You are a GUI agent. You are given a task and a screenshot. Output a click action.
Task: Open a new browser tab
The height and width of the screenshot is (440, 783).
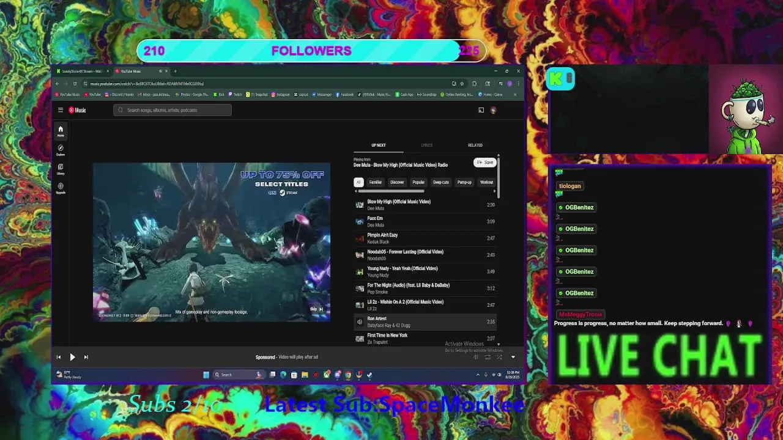pyautogui.click(x=175, y=71)
